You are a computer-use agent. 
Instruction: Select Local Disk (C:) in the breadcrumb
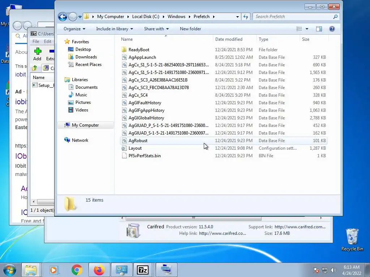pyautogui.click(x=146, y=17)
